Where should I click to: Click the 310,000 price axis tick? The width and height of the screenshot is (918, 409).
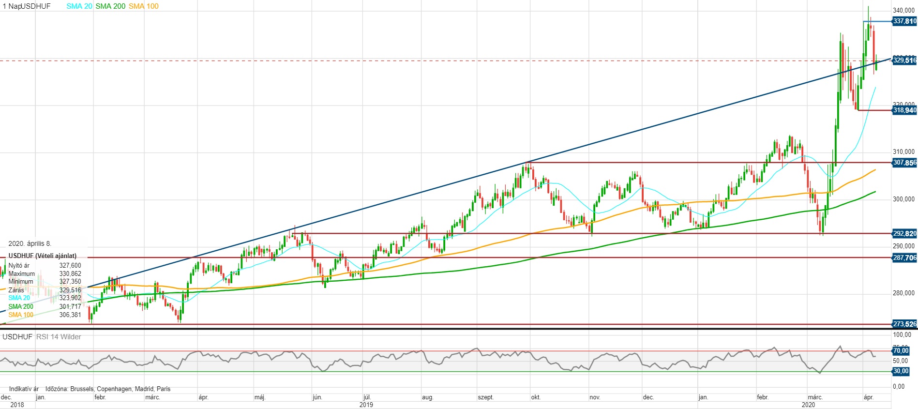903,152
